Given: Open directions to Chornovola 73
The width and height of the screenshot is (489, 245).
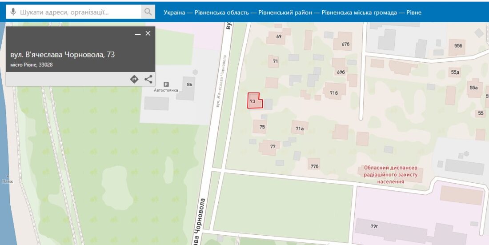Looking at the screenshot, I should [x=134, y=79].
